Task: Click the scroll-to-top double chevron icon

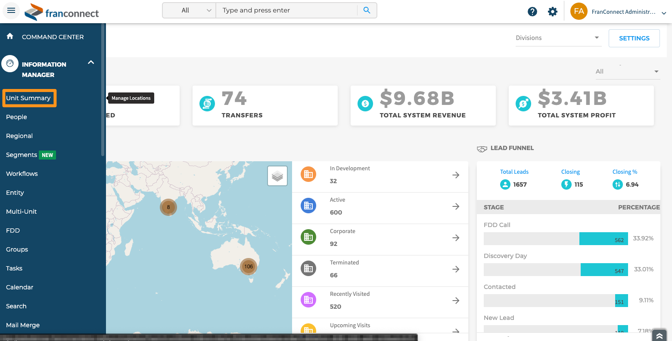Action: (x=659, y=335)
